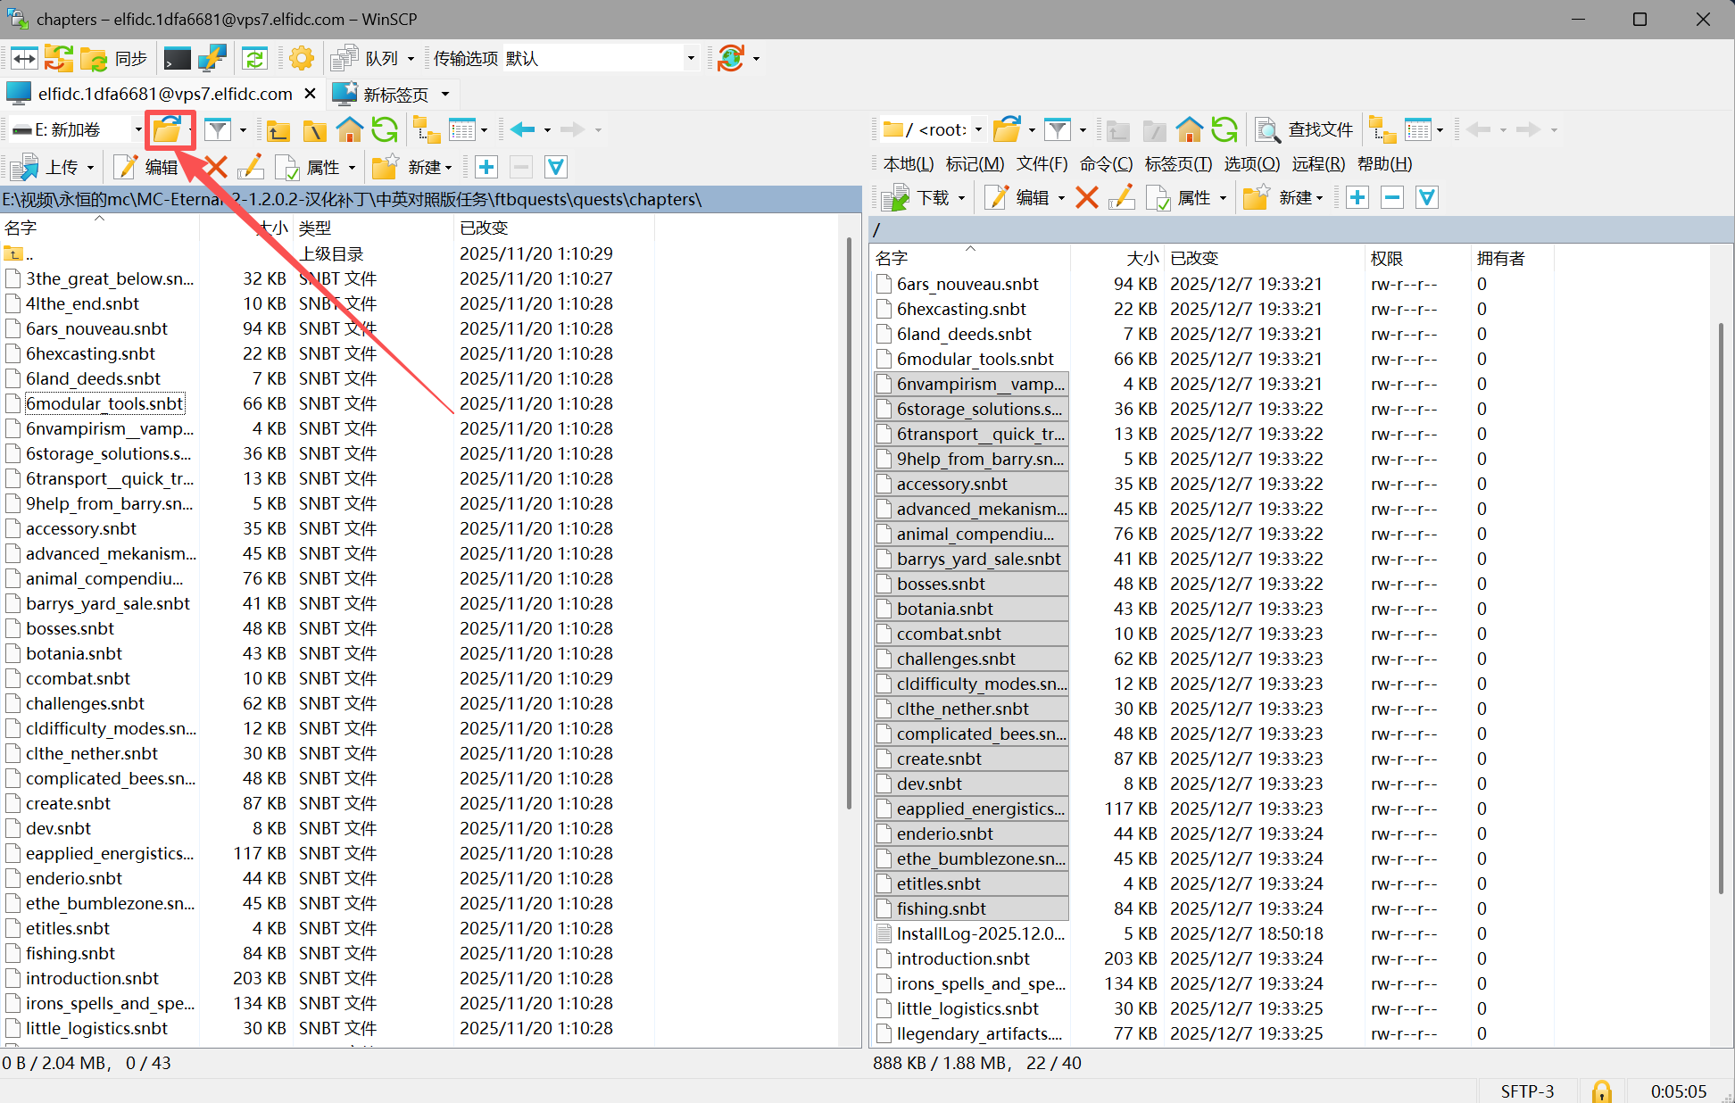
Task: Click the local open-directory folder icon
Action: pyautogui.click(x=167, y=130)
